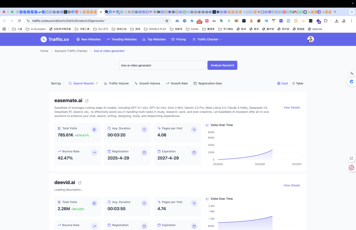Click easemate Bounce Rate trend icon
This screenshot has width=356, height=230.
click(x=94, y=153)
